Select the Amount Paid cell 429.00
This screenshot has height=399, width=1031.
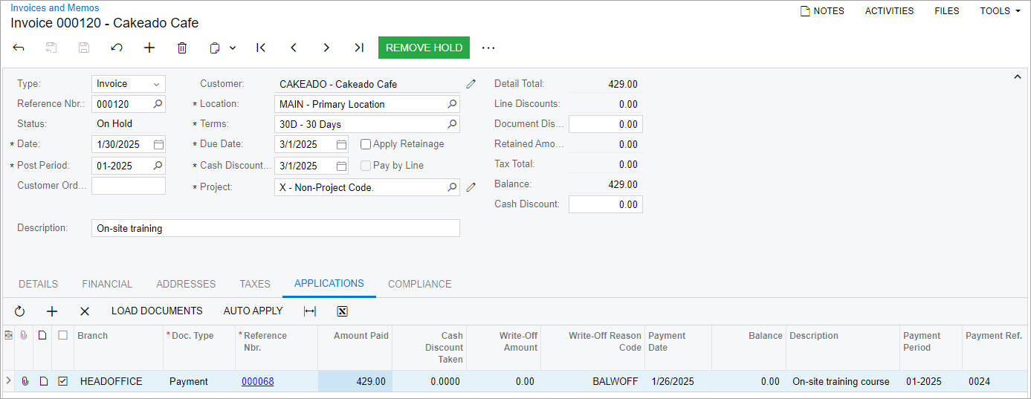[x=355, y=381]
